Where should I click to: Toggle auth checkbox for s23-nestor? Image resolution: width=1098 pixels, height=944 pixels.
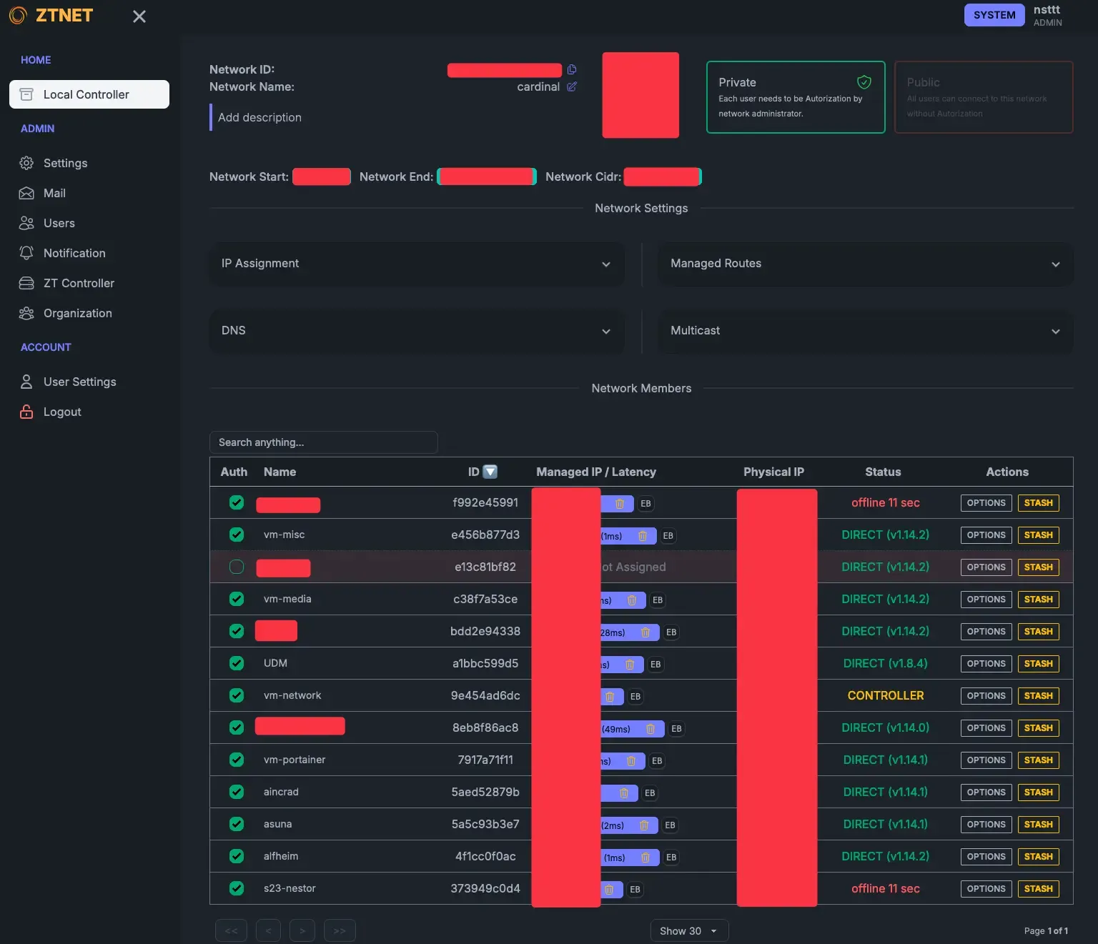tap(237, 888)
